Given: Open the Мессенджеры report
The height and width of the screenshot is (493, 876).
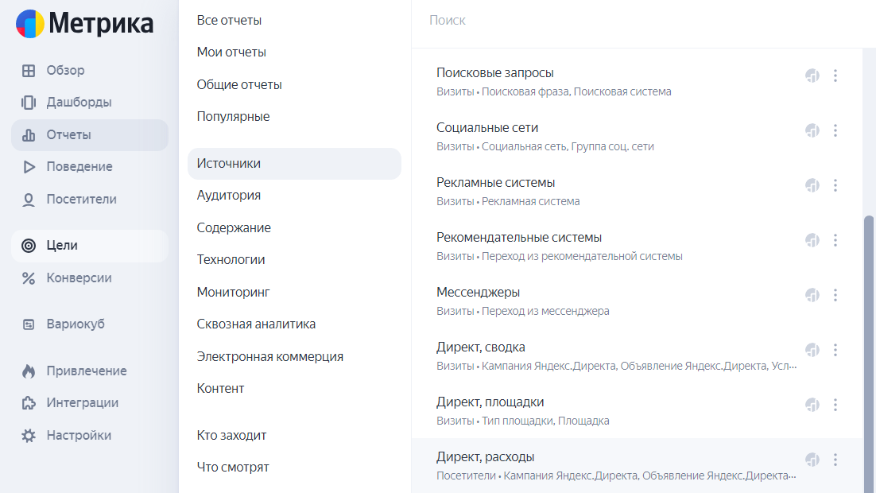Looking at the screenshot, I should [477, 292].
